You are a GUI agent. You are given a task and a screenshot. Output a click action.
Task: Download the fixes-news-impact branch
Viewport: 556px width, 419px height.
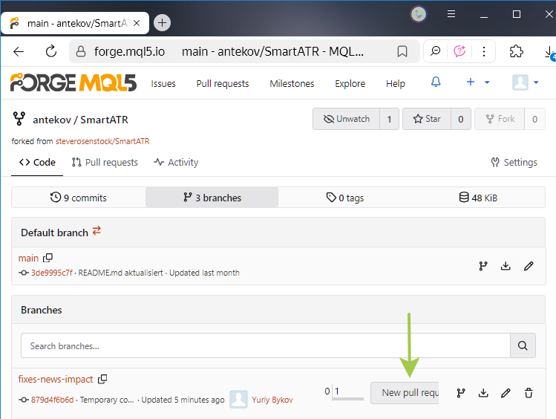[483, 393]
